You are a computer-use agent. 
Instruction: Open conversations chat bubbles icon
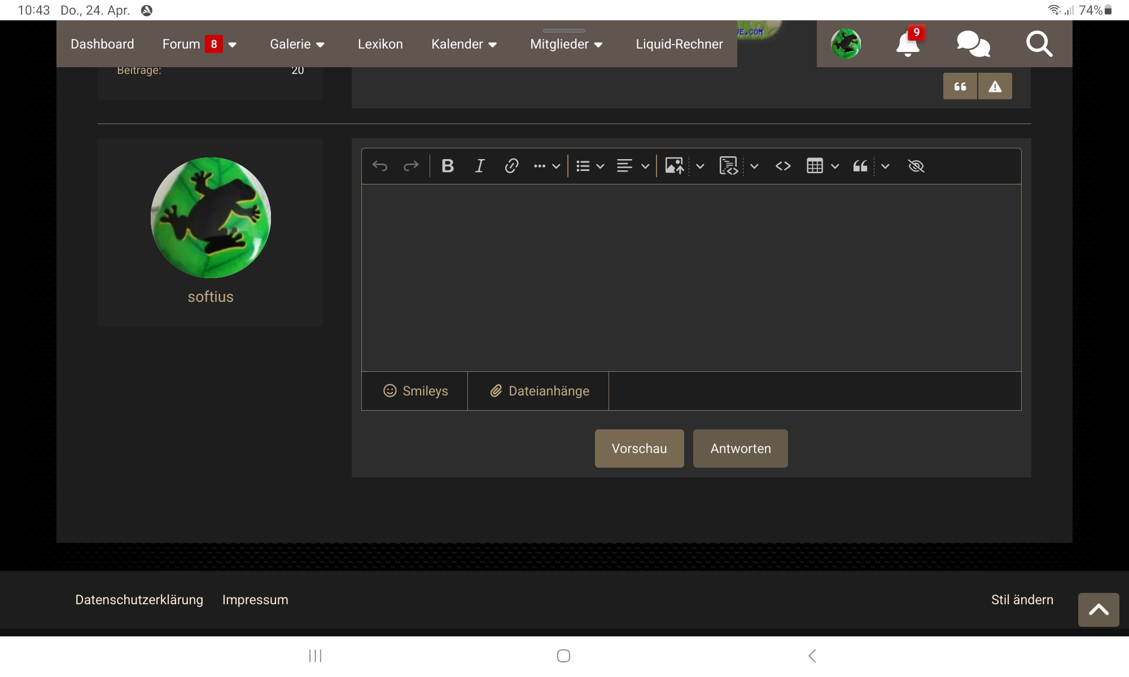[973, 44]
